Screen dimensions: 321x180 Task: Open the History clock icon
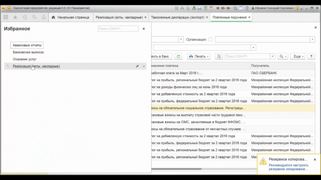[25, 17]
